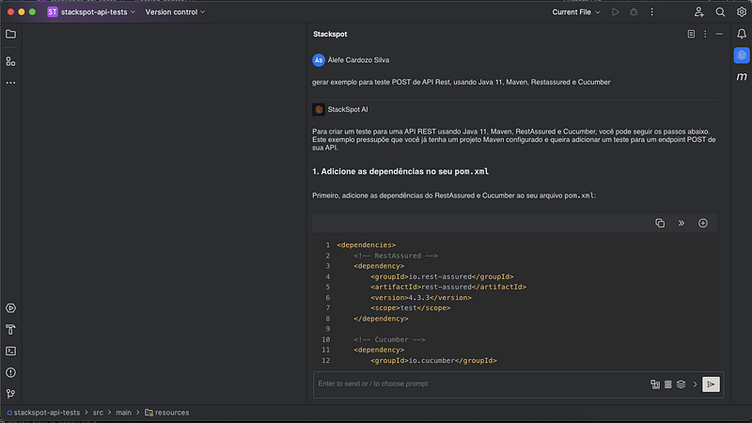Open Search Everywhere magnifier
Viewport: 752px width, 423px height.
pyautogui.click(x=720, y=12)
